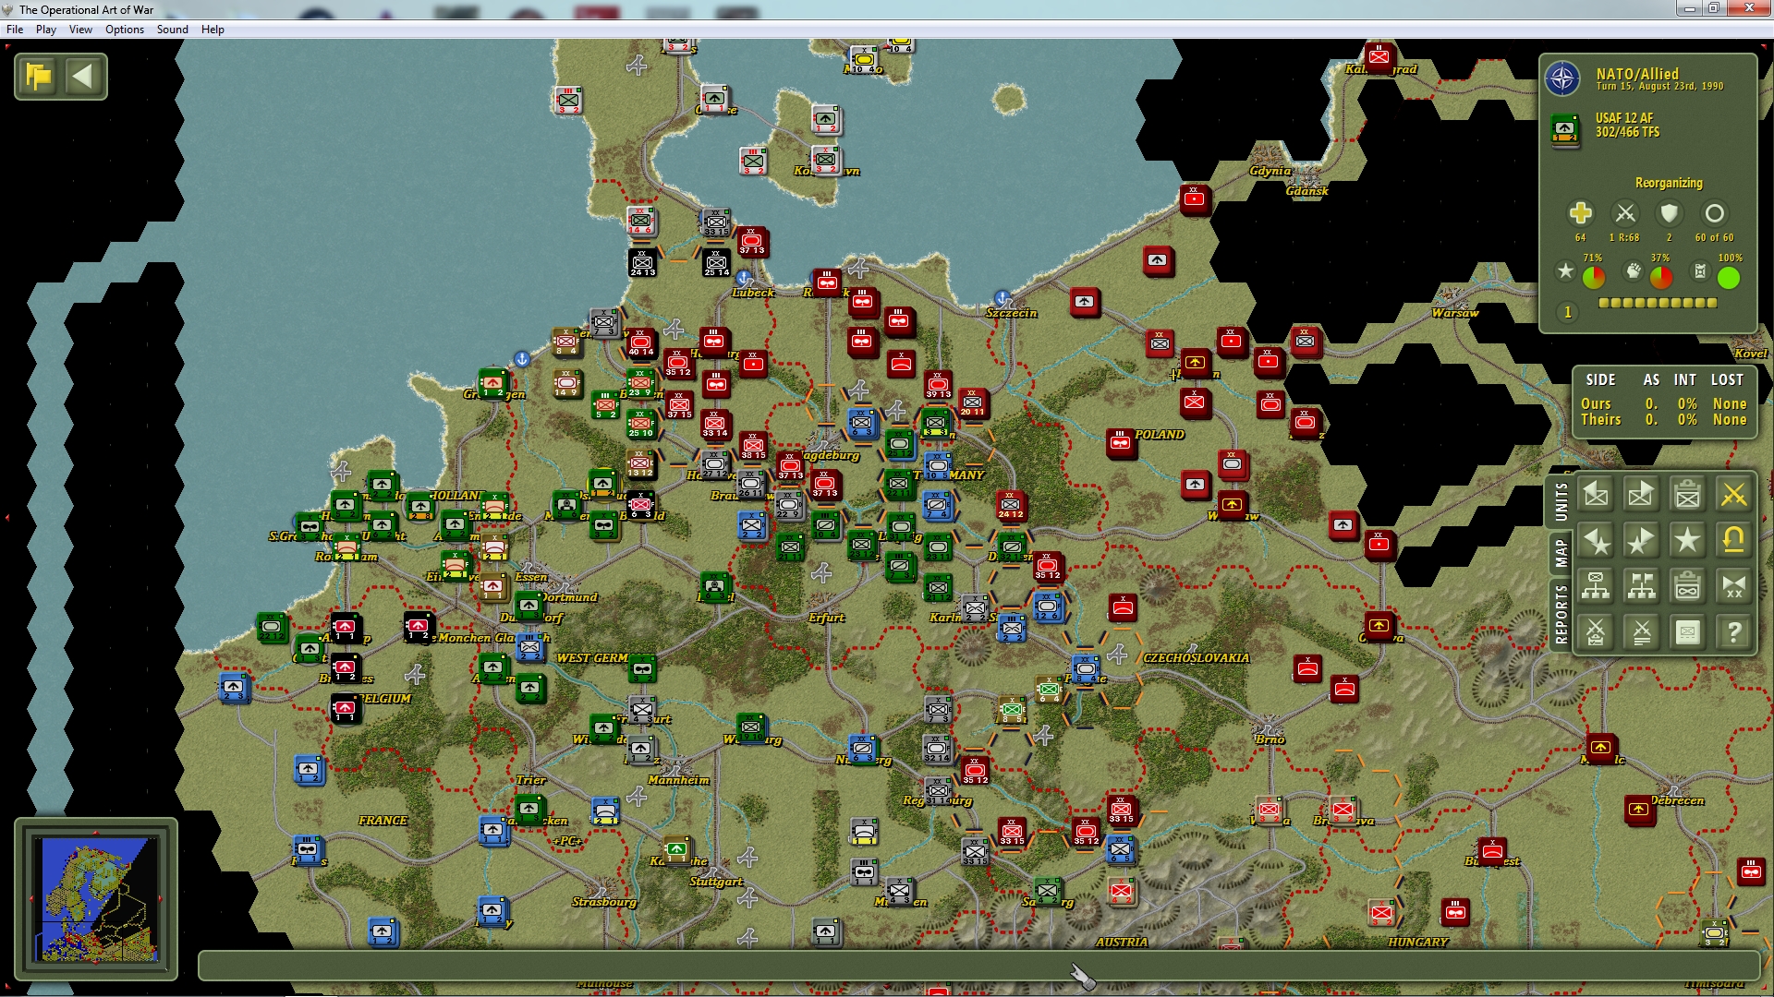Click the yellow flag button
This screenshot has height=997, width=1774.
click(39, 76)
